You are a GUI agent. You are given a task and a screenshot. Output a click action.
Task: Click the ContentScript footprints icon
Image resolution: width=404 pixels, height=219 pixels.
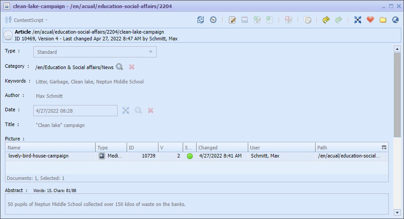tap(9, 20)
